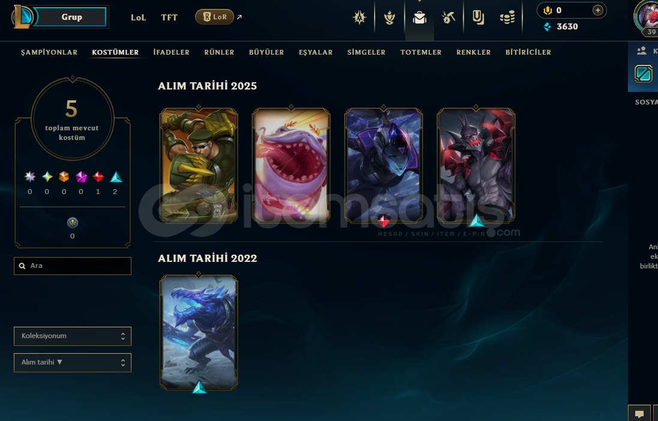658x421 pixels.
Task: Select the TFT game mode
Action: (169, 17)
